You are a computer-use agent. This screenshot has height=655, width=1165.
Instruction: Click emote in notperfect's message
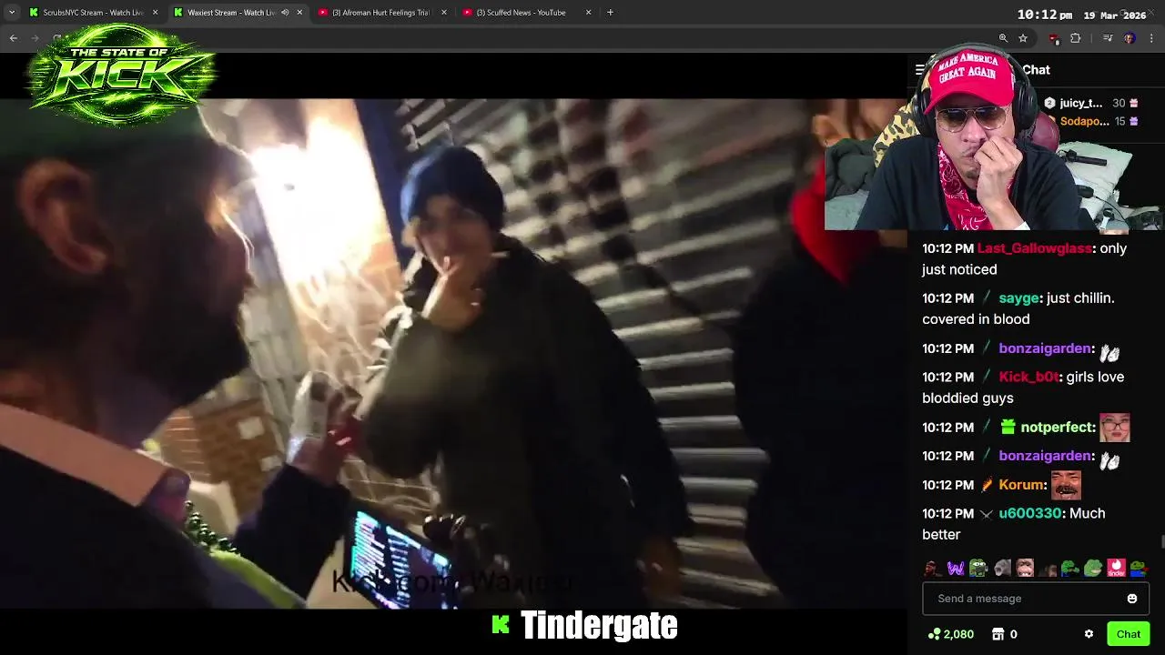point(1115,428)
